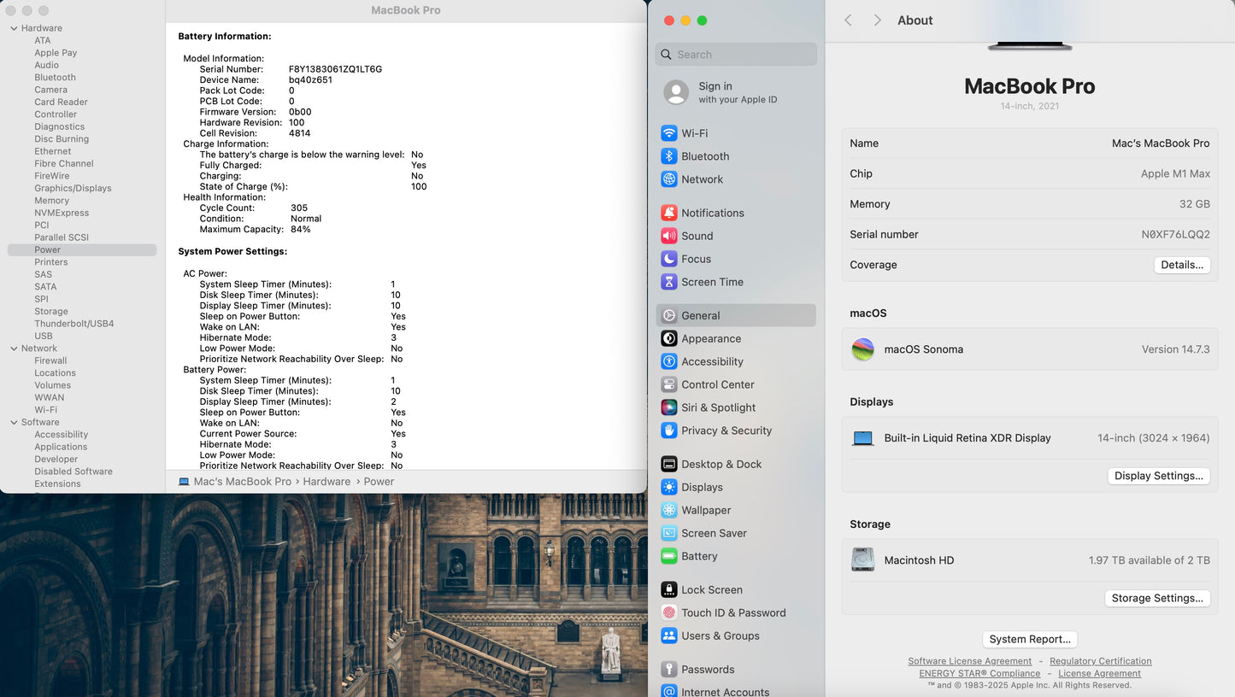Open Wi-Fi settings icon in sidebar
Image resolution: width=1235 pixels, height=697 pixels.
(669, 133)
